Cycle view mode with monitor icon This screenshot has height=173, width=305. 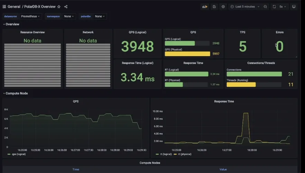tap(294, 7)
